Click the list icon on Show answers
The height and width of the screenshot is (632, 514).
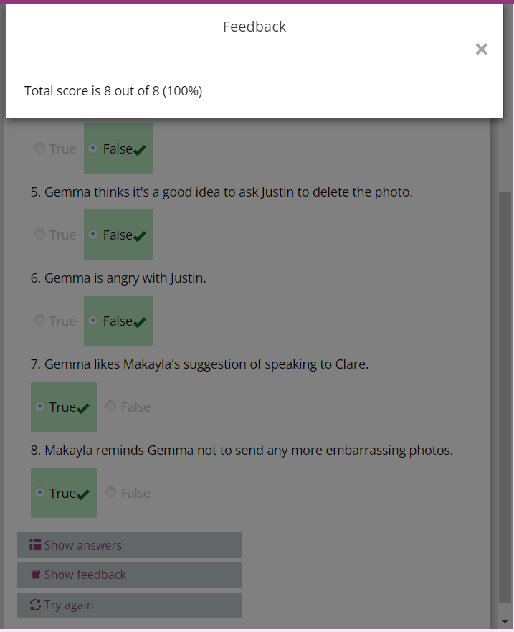point(35,545)
